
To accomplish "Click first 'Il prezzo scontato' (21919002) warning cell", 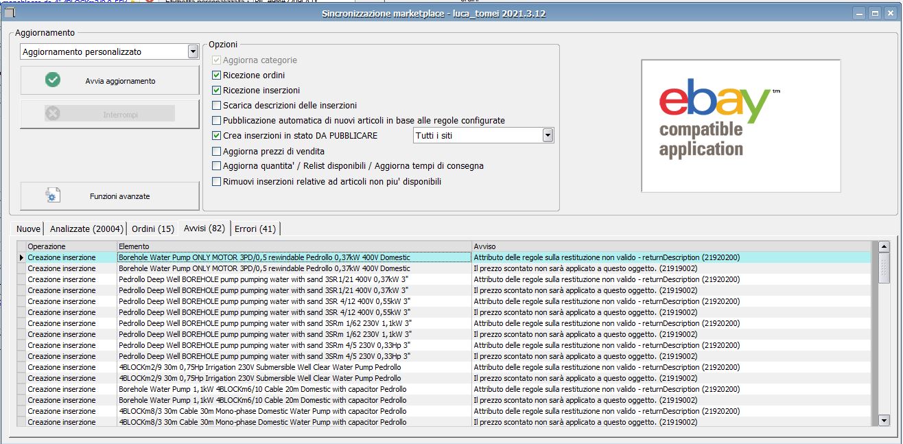I will pyautogui.click(x=671, y=268).
